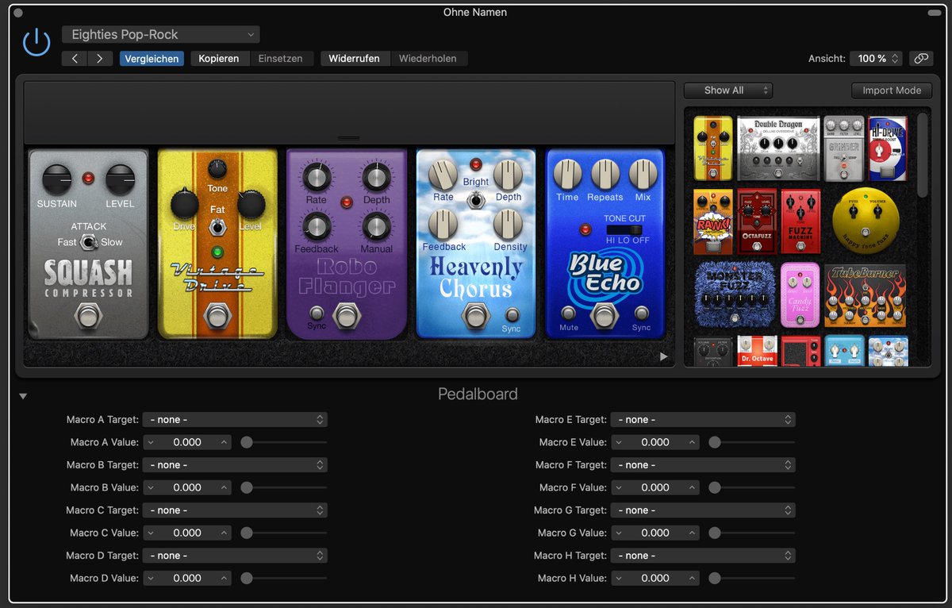The width and height of the screenshot is (952, 608).
Task: Click Manual knob on Robo Flanger
Action: tap(376, 226)
